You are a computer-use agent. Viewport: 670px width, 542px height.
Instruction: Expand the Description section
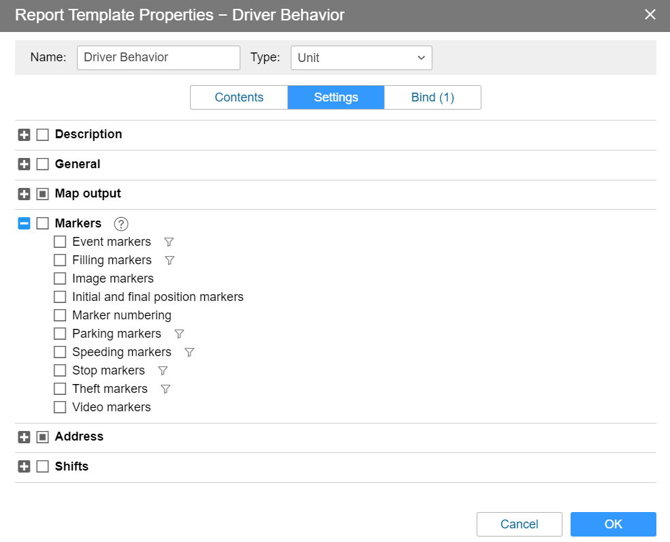tap(24, 135)
